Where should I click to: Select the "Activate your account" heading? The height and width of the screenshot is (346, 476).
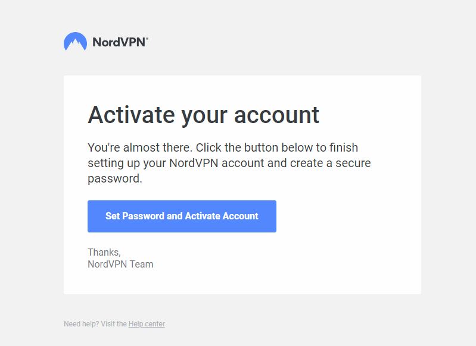point(203,115)
